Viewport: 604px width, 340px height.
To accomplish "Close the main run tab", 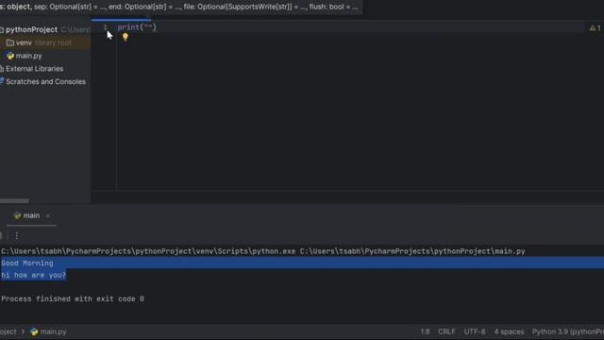I will pyautogui.click(x=48, y=216).
